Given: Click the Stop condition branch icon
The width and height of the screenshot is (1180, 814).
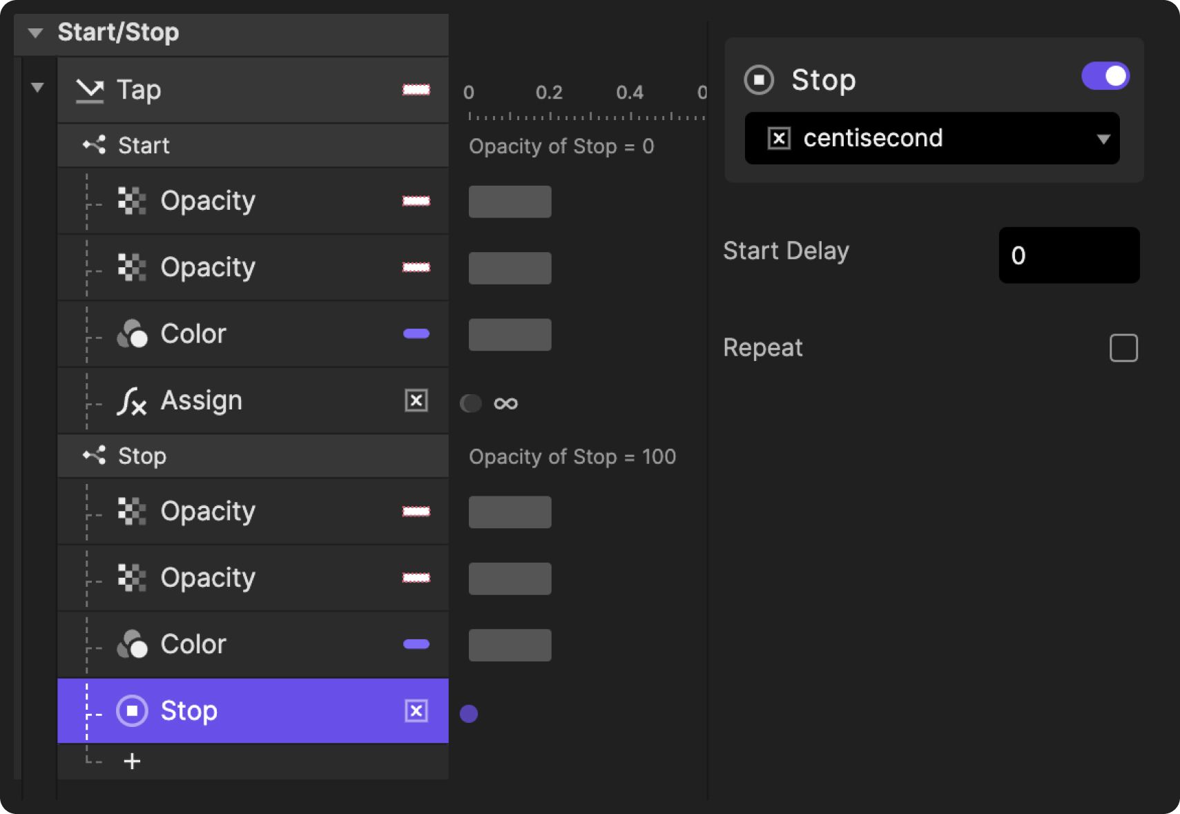Looking at the screenshot, I should point(94,456).
